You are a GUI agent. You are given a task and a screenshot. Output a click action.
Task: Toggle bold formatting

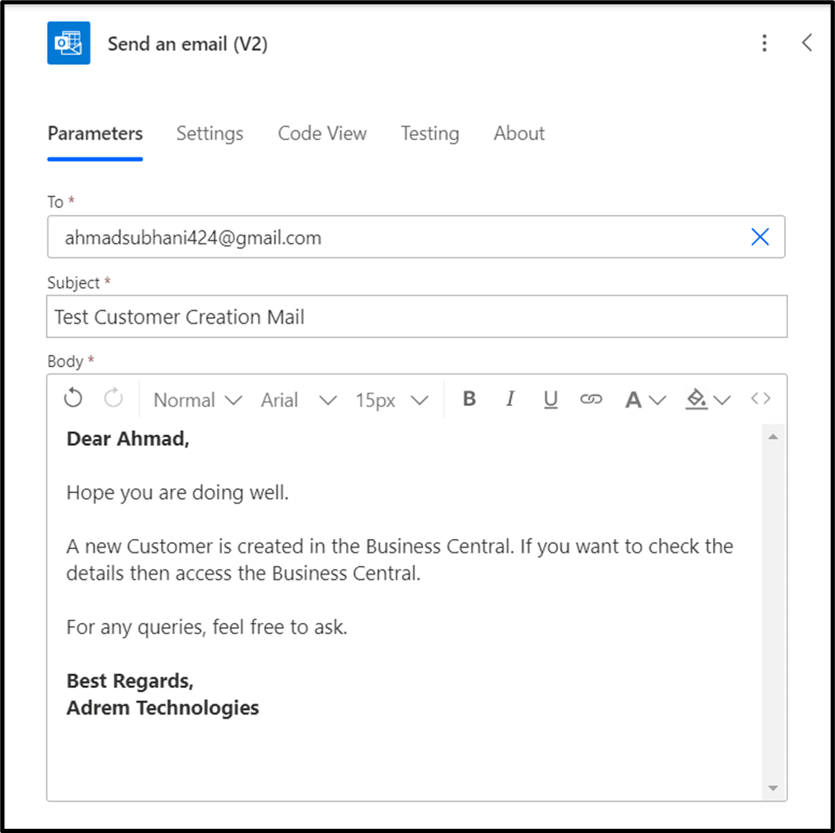[469, 399]
